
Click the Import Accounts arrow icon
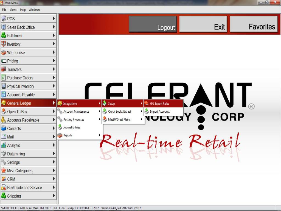click(147, 111)
